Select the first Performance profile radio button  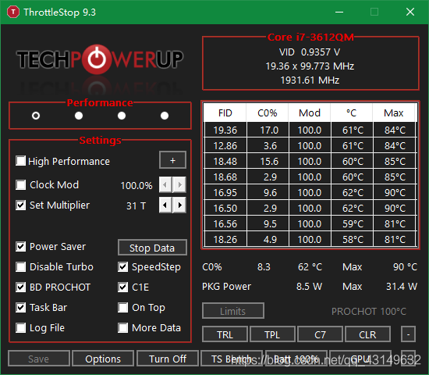coord(36,116)
